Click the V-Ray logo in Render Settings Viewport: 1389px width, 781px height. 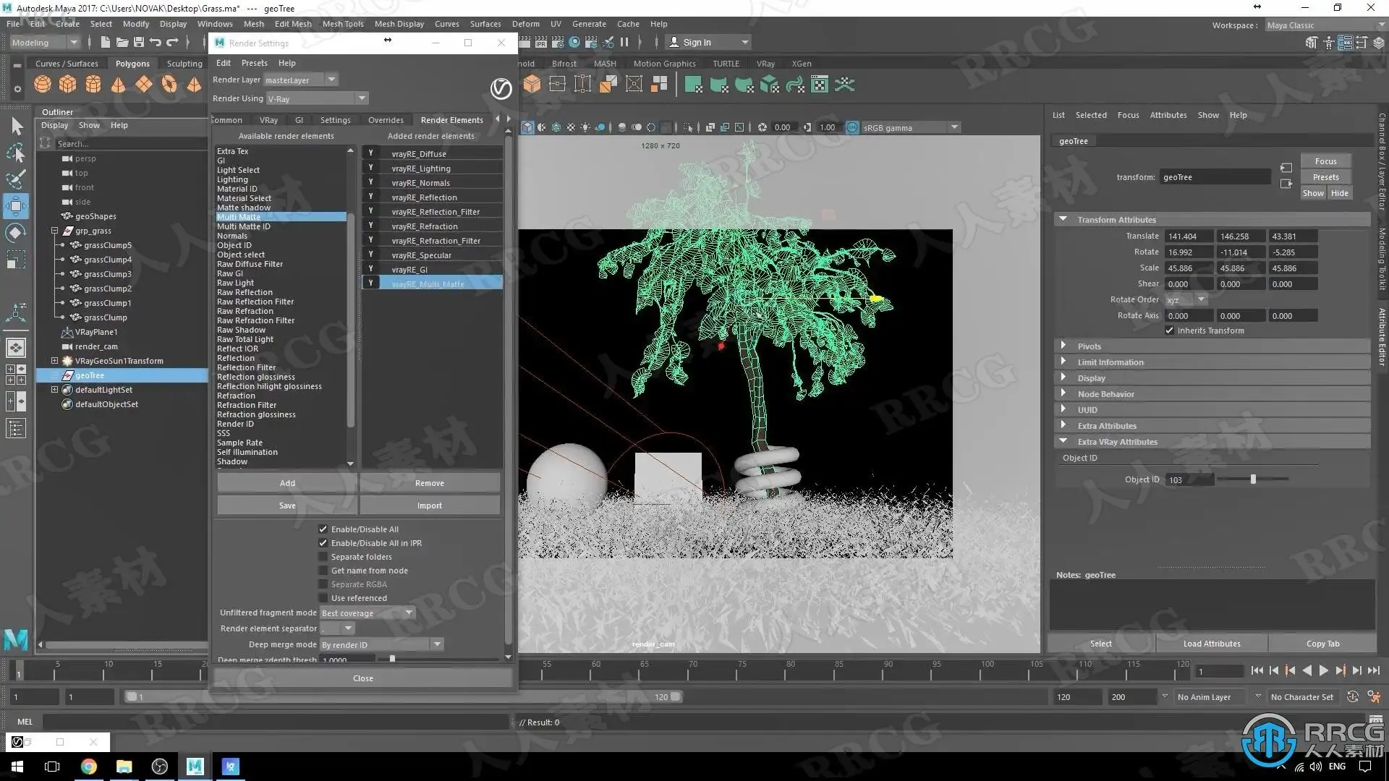click(x=501, y=88)
